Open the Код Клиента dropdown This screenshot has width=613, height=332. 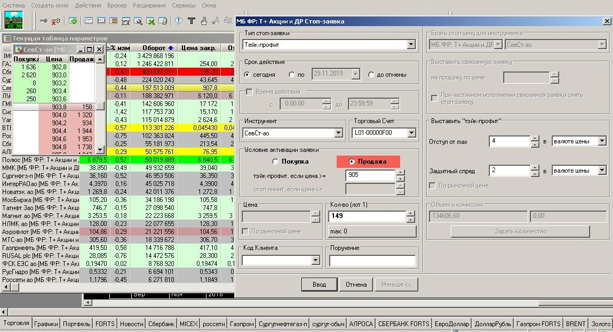click(x=316, y=260)
